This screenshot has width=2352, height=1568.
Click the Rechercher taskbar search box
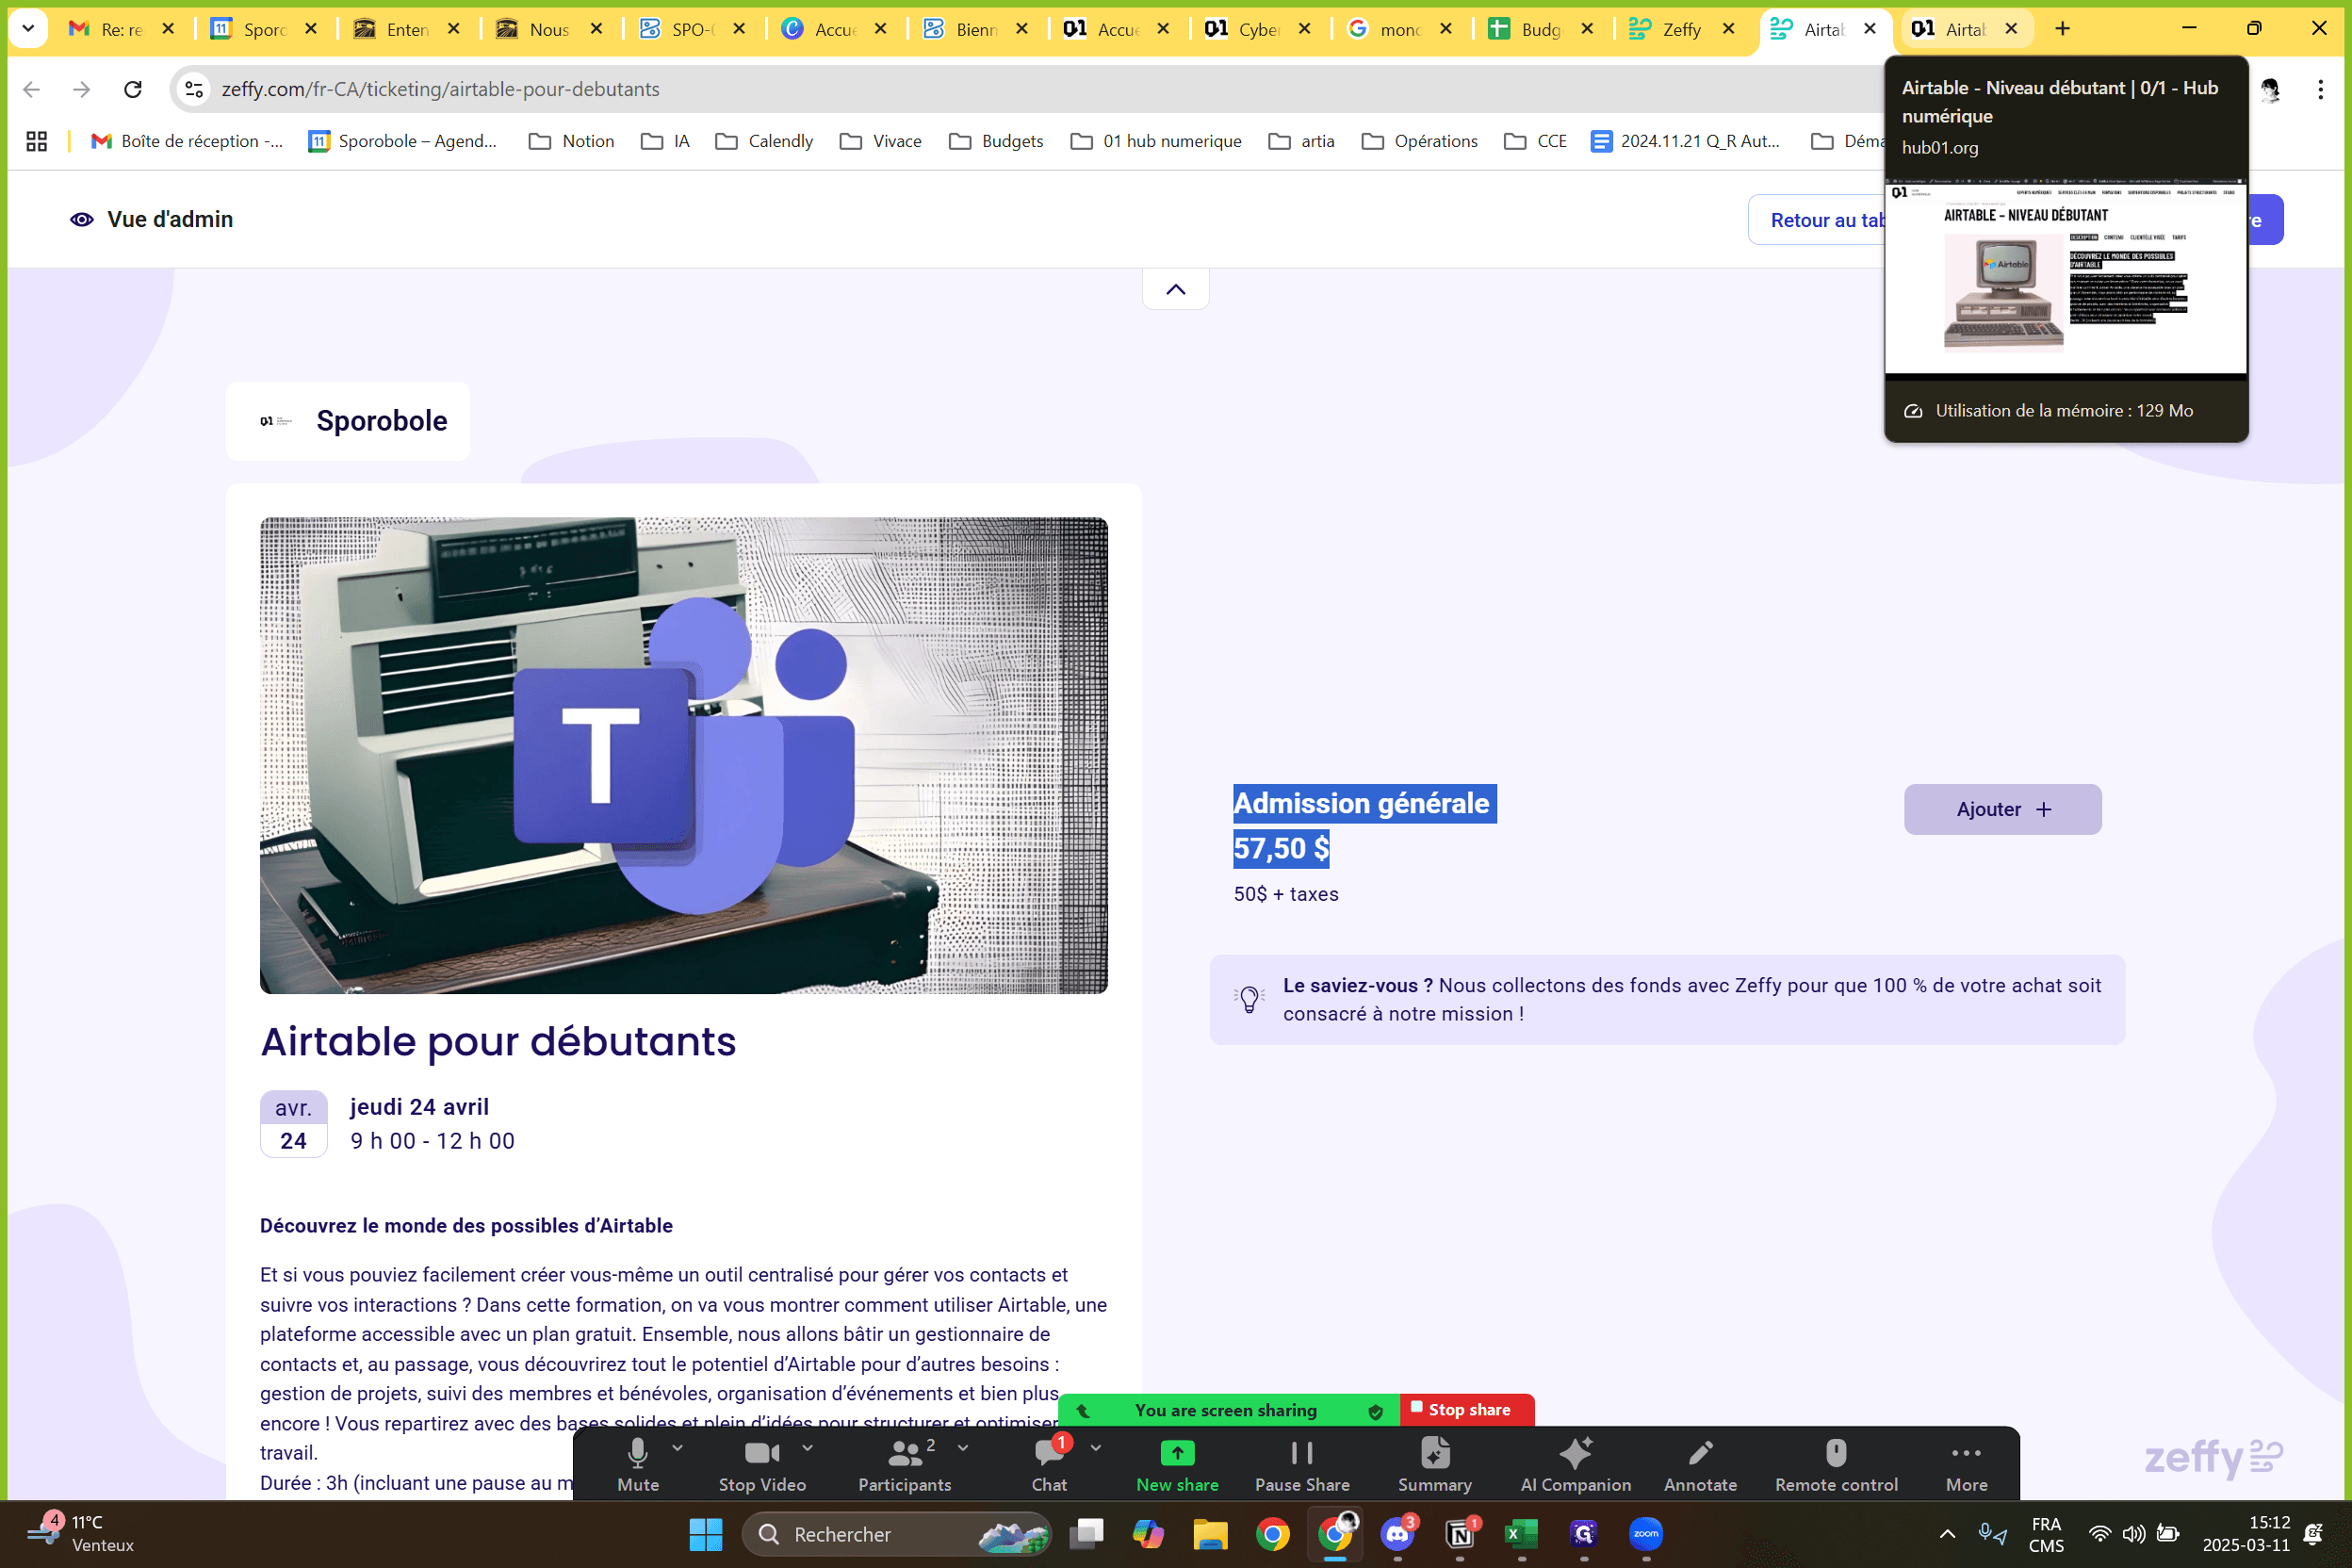[896, 1533]
